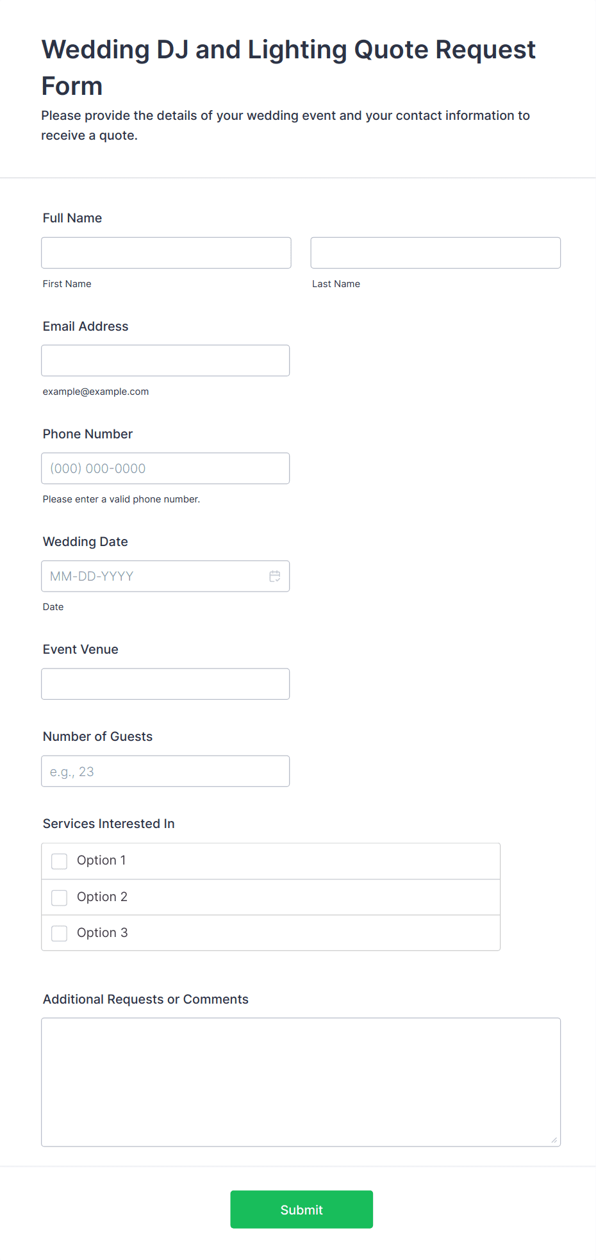The height and width of the screenshot is (1260, 596).
Task: Check the Option 1 checkbox
Action: 60,861
